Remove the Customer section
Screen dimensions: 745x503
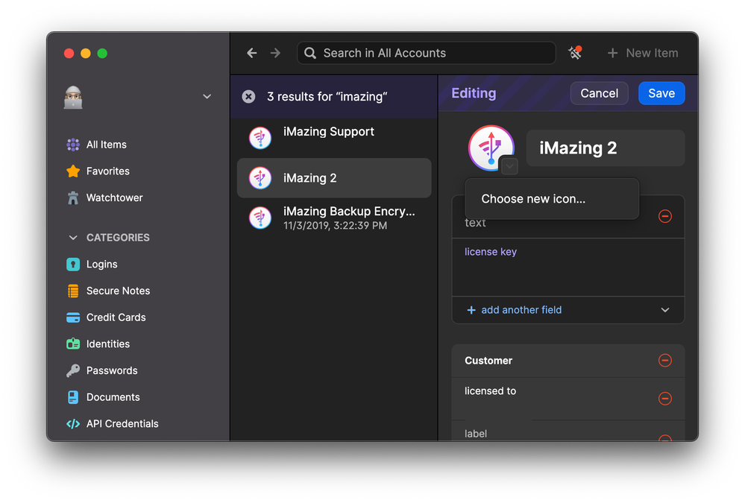665,361
